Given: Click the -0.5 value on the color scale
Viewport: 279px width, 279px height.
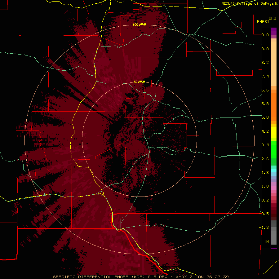Looking at the screenshot, I should tap(264, 214).
